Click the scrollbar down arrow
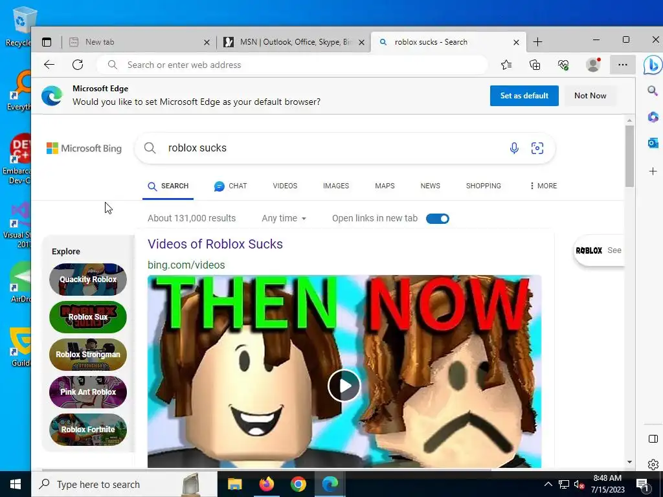Viewport: 663px width, 497px height. [x=629, y=462]
